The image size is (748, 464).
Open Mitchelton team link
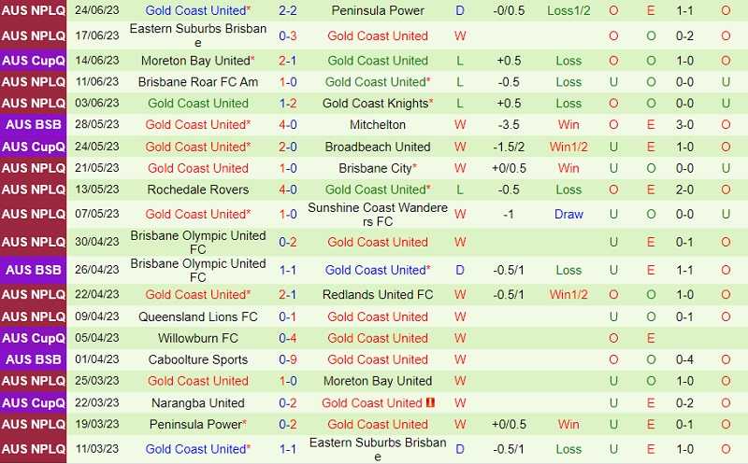pyautogui.click(x=378, y=124)
